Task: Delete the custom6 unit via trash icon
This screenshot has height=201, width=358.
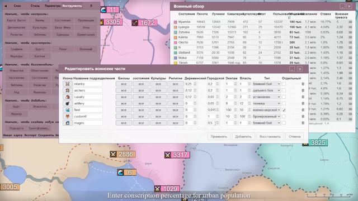Action: 303,117
